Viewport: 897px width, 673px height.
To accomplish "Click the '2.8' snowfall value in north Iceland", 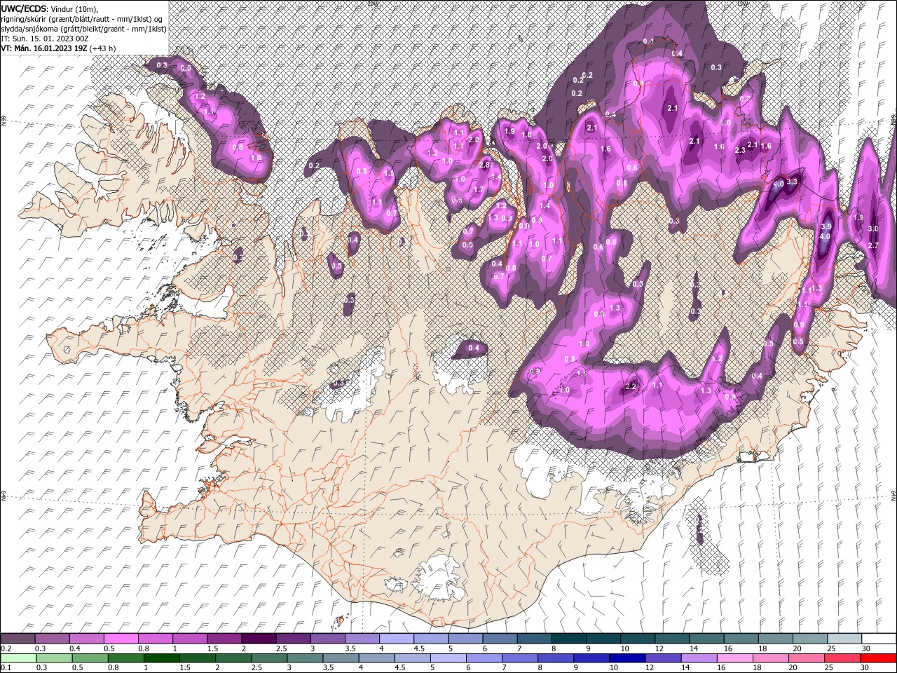I will pos(484,165).
